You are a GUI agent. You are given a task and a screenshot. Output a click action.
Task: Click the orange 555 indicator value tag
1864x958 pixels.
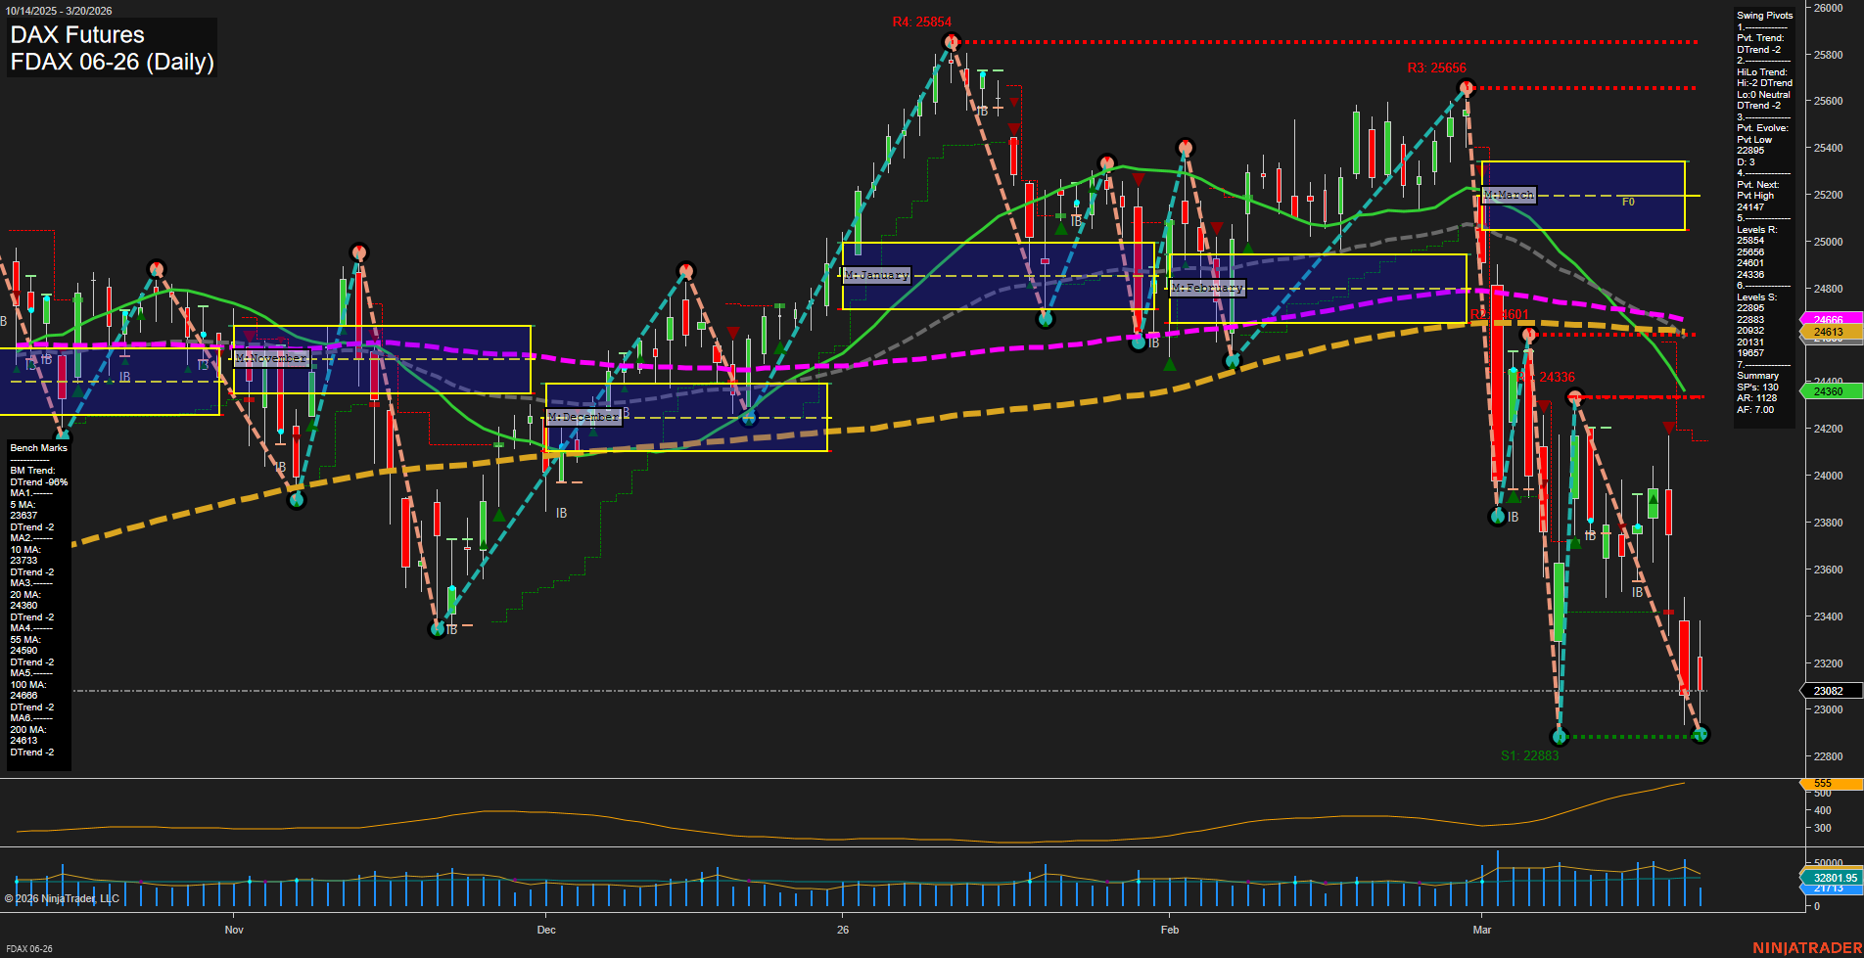[1823, 783]
